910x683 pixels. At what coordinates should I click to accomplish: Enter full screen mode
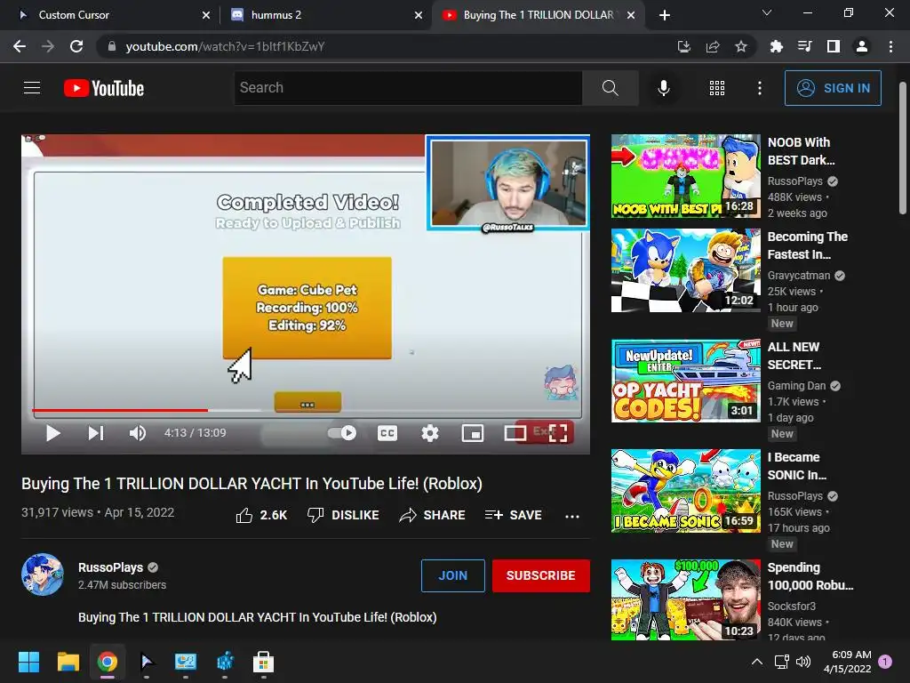[x=558, y=433]
